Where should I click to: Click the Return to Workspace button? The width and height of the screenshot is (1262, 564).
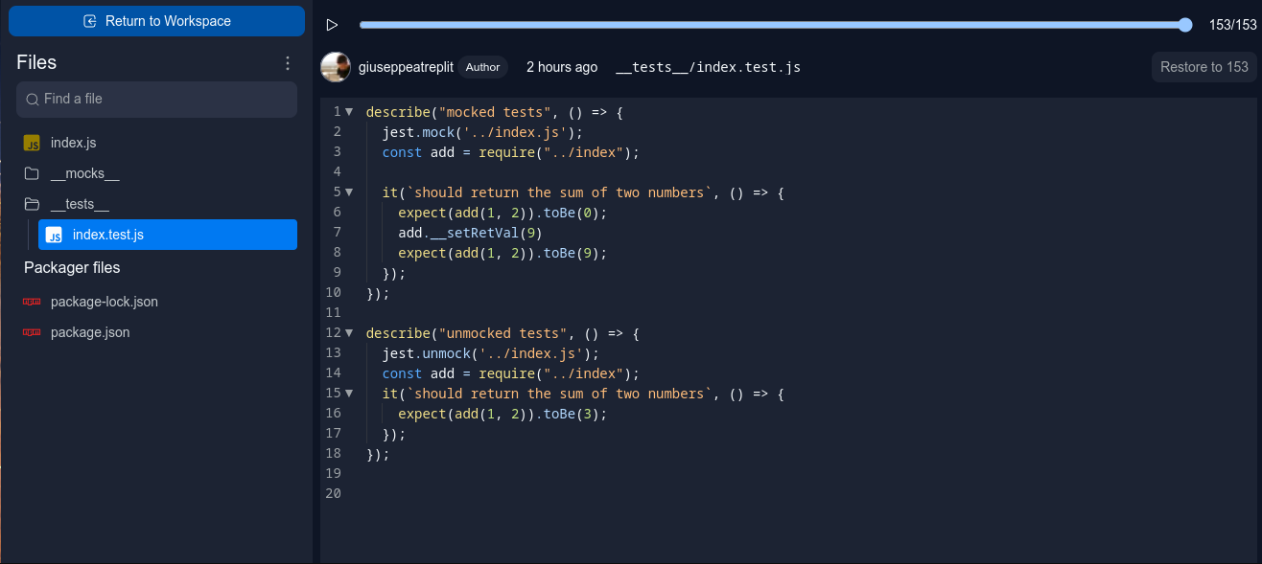[x=156, y=20]
